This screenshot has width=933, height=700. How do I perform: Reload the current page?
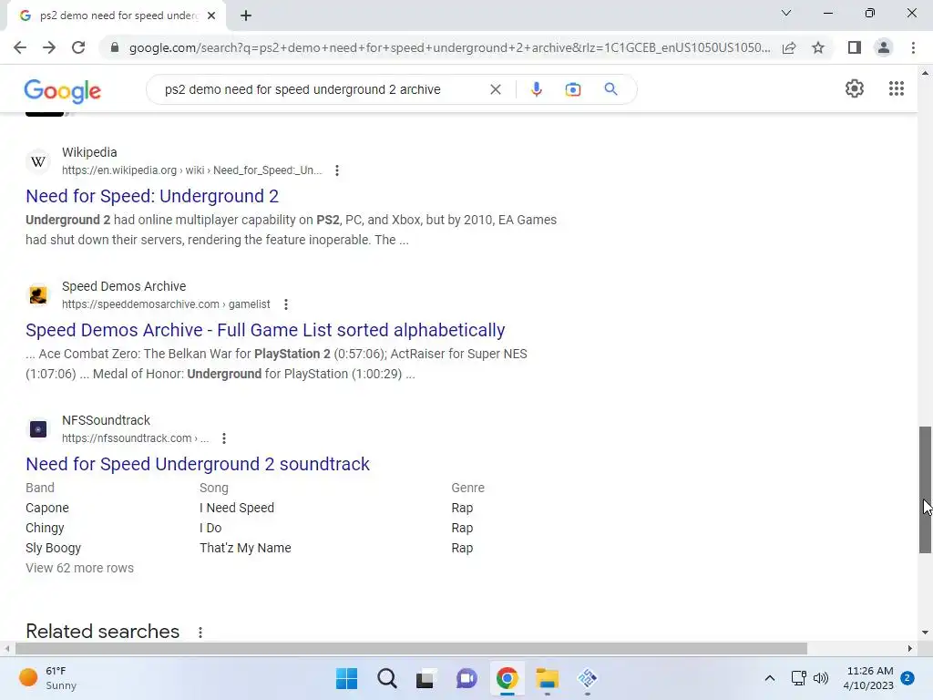78,47
